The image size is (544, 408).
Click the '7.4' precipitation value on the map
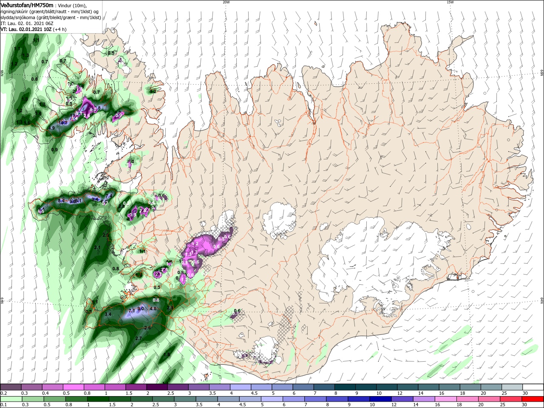(109, 196)
